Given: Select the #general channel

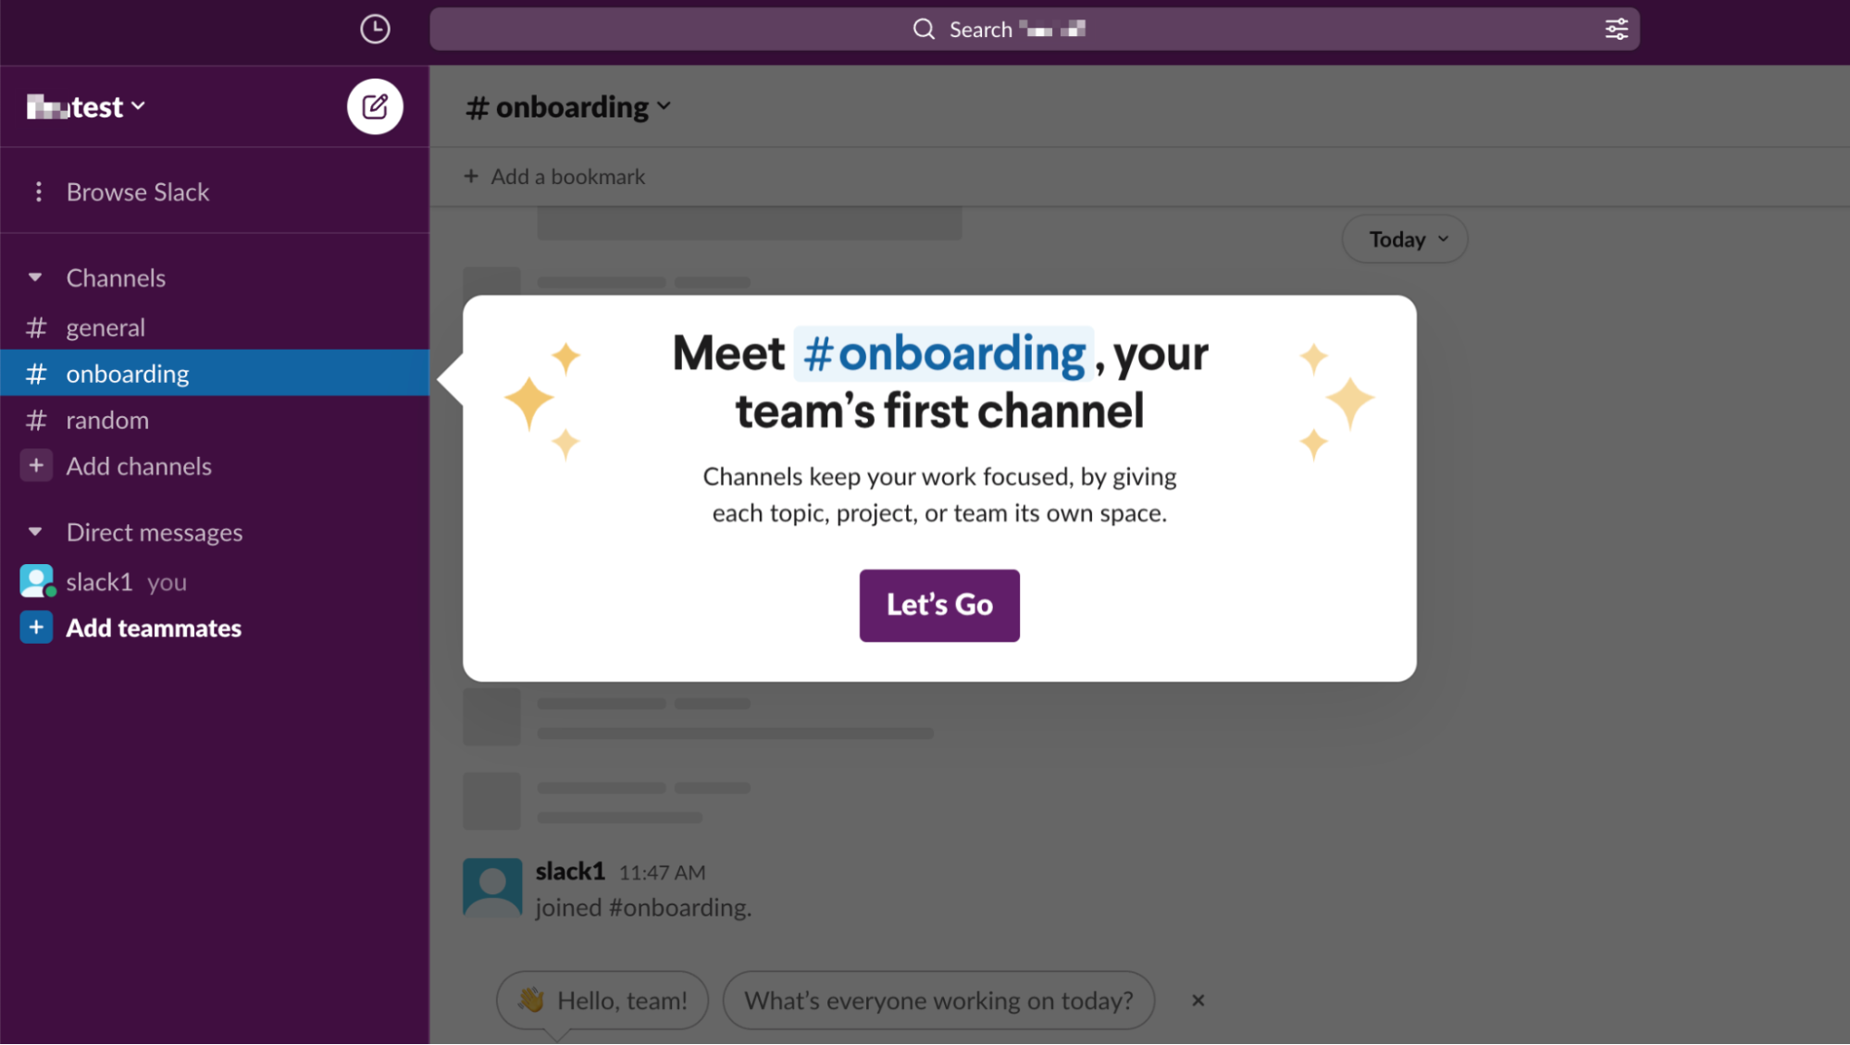Looking at the screenshot, I should (106, 326).
